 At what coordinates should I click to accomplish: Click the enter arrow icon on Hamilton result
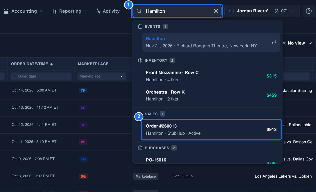[x=274, y=42]
